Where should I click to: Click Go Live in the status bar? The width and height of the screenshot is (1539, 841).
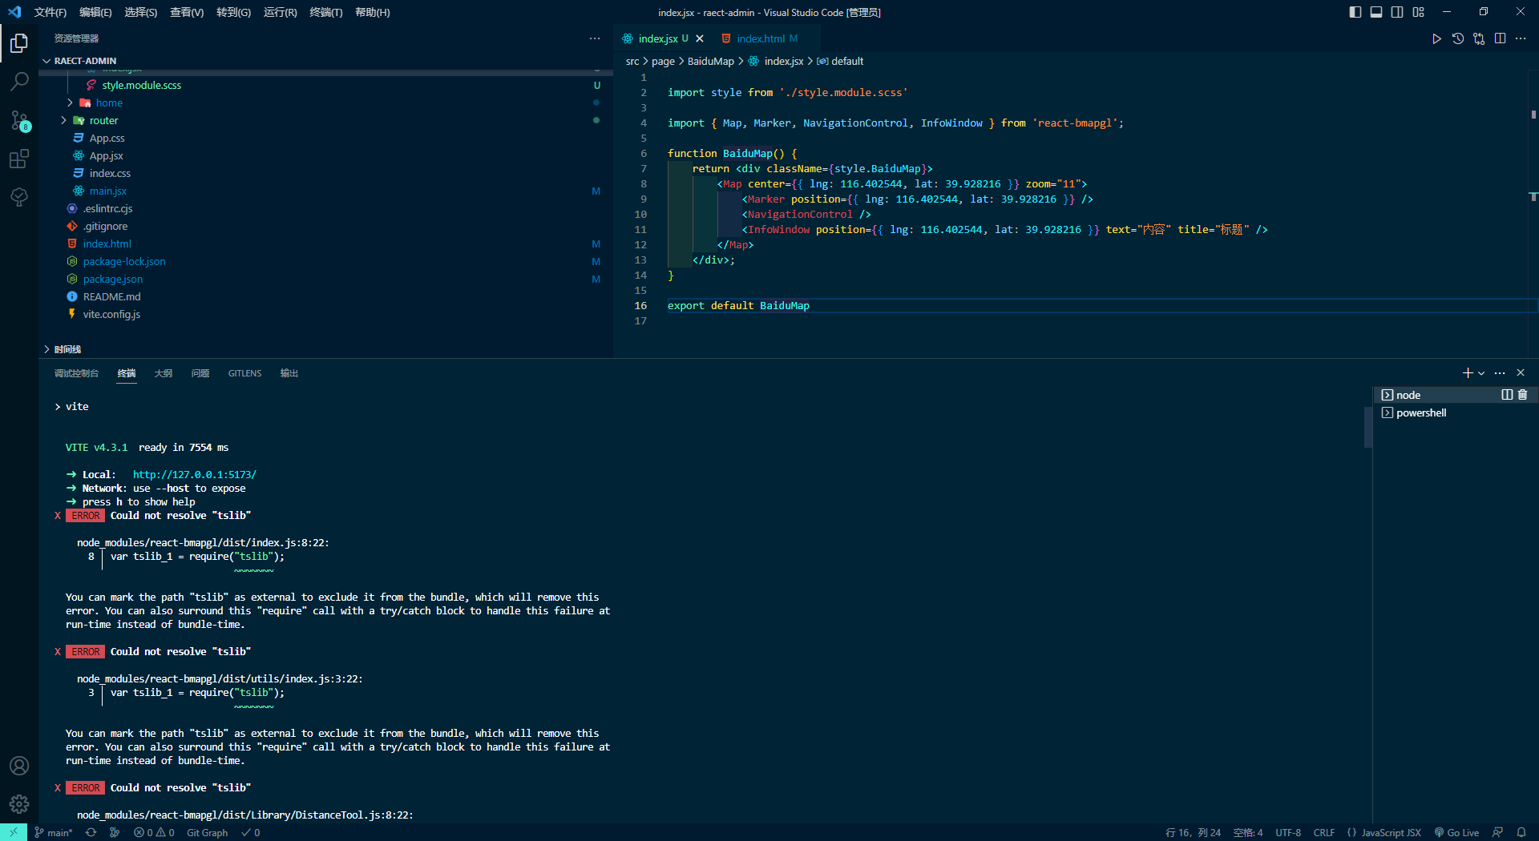(1456, 832)
